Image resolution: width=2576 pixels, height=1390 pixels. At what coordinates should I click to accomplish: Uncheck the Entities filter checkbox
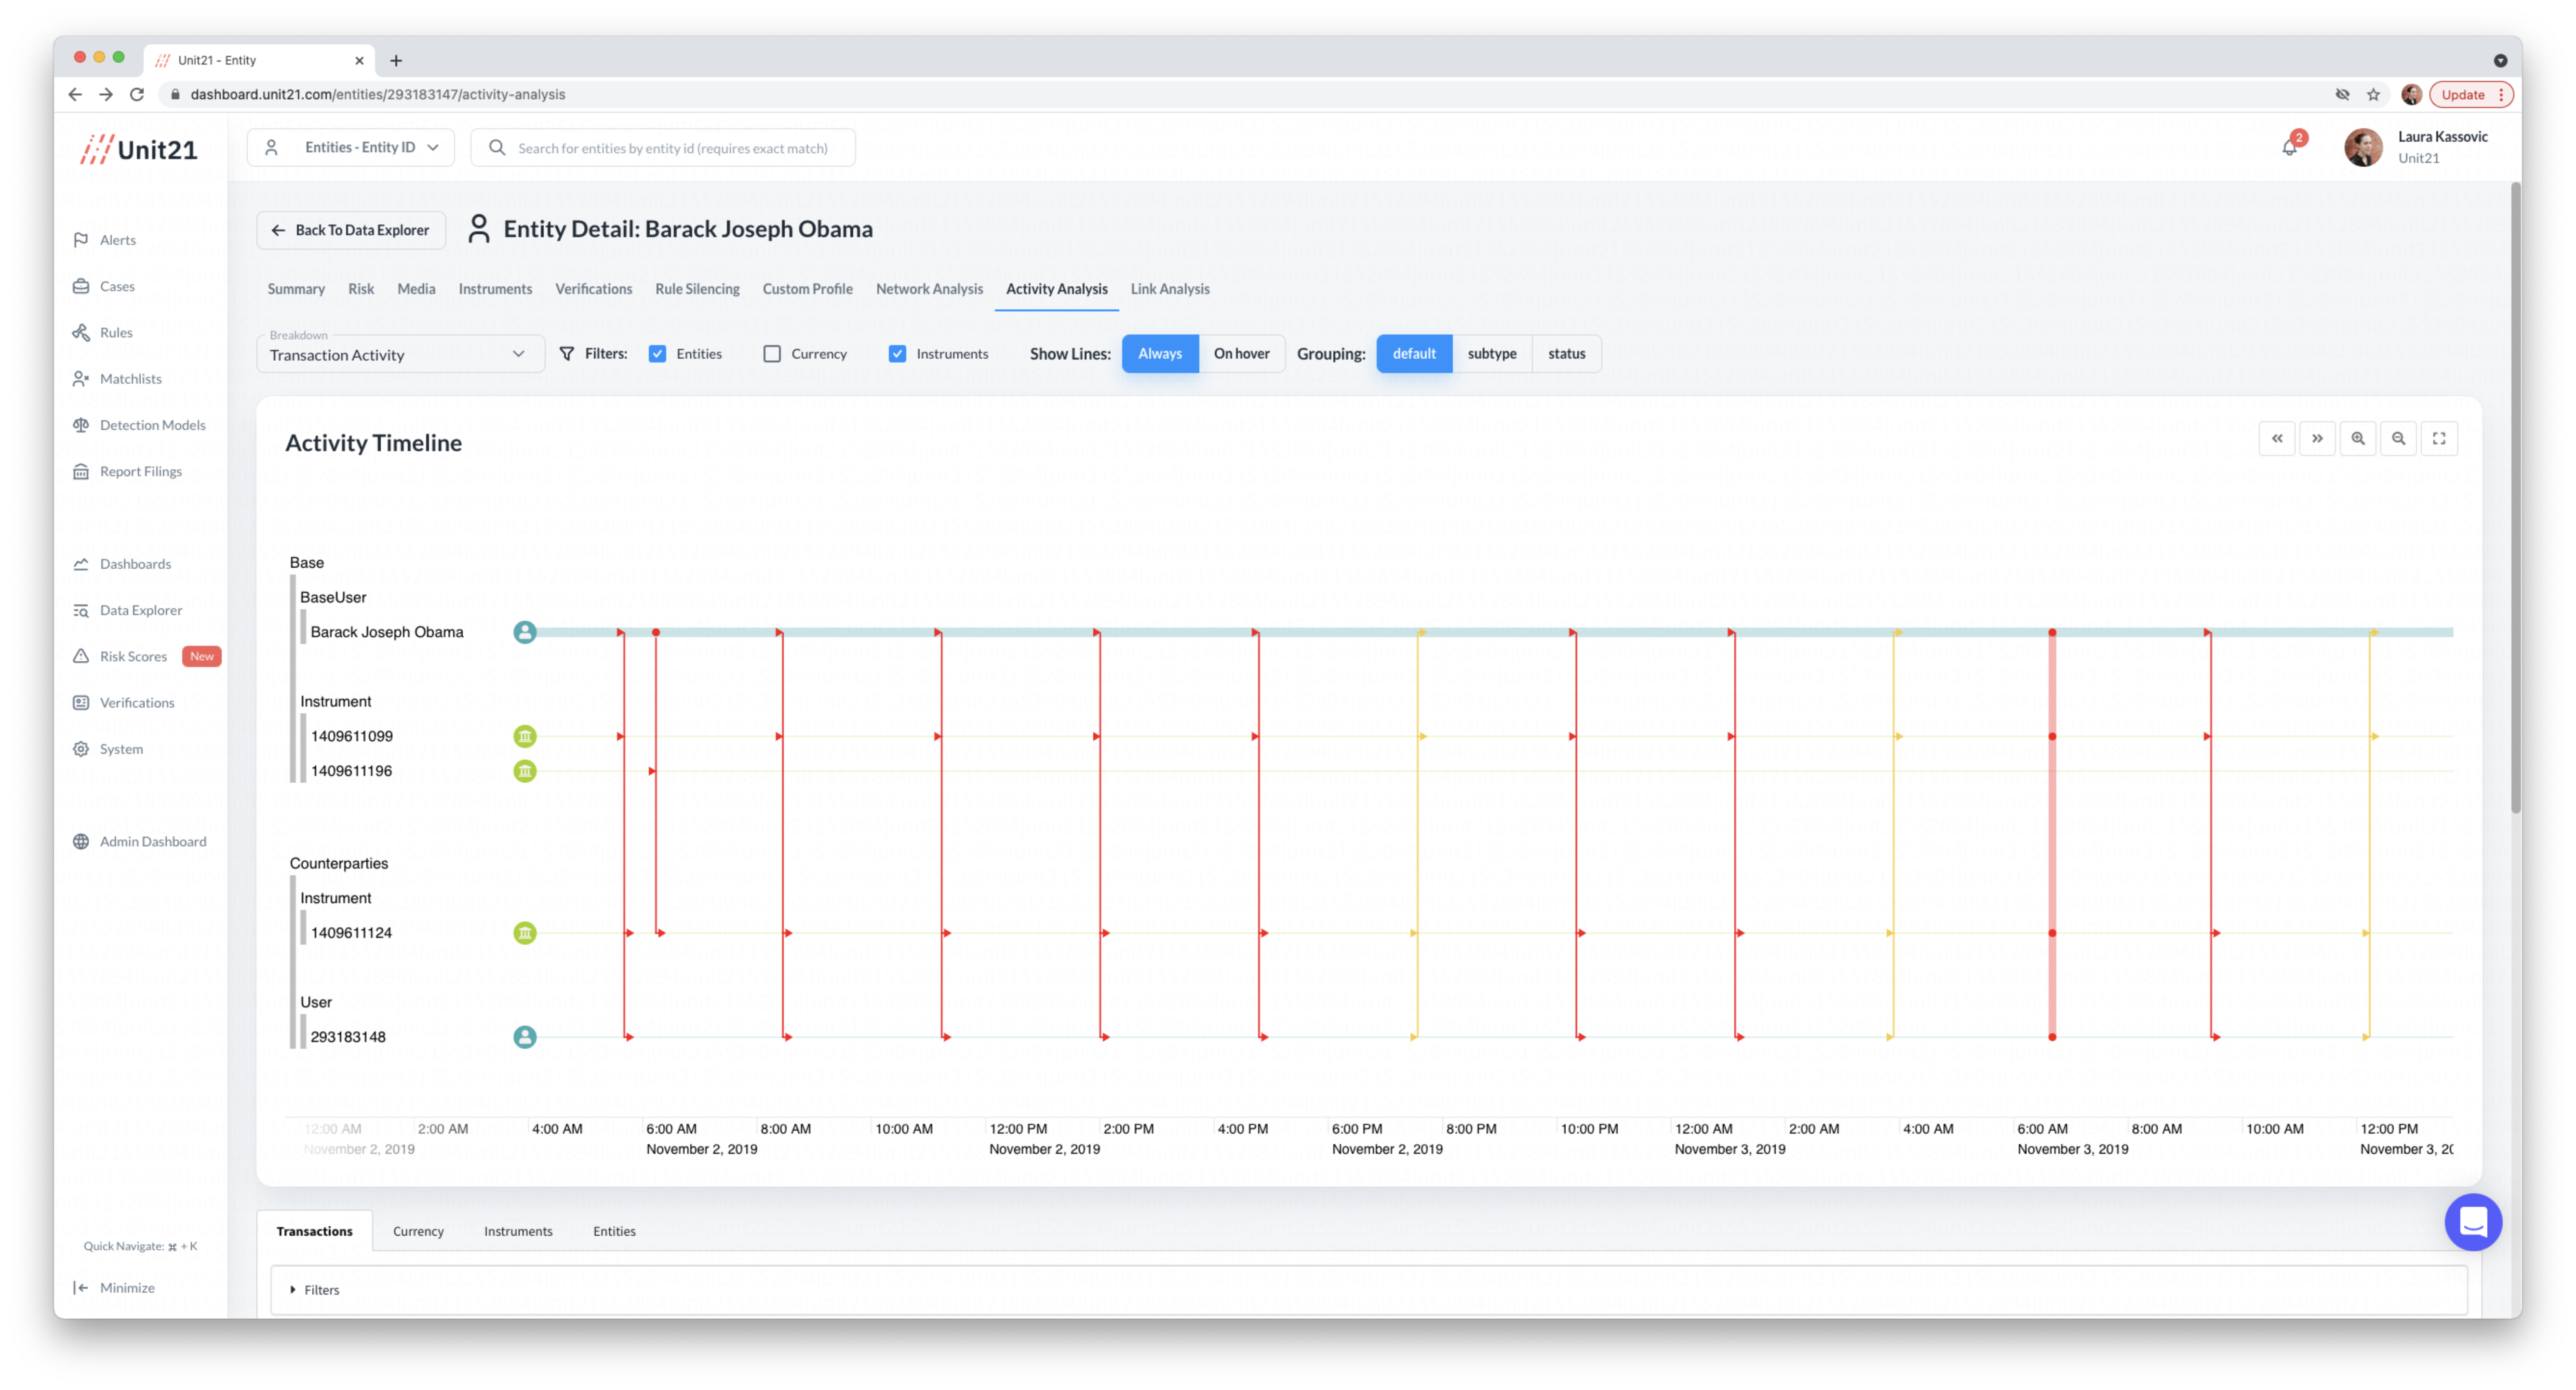657,354
